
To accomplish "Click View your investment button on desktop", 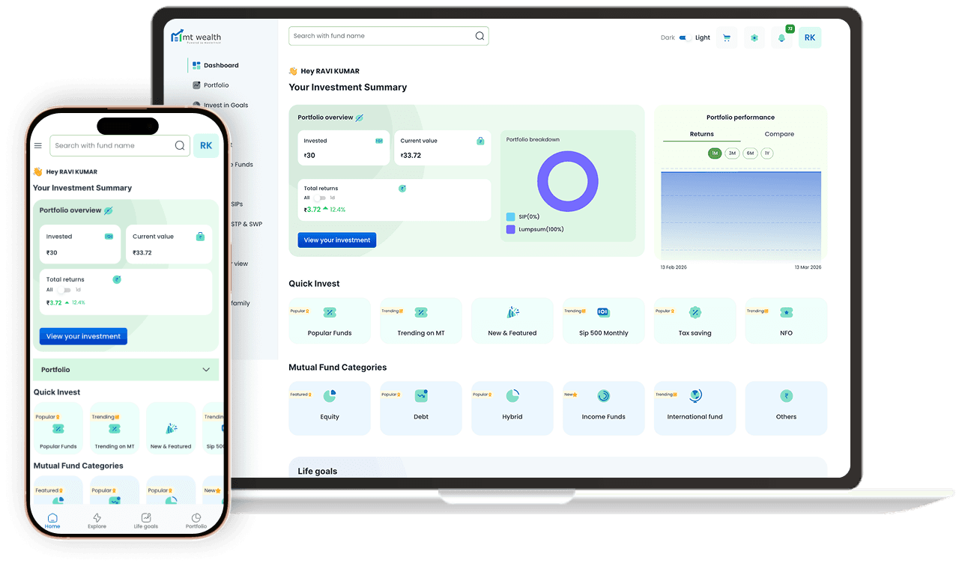I will coord(337,240).
